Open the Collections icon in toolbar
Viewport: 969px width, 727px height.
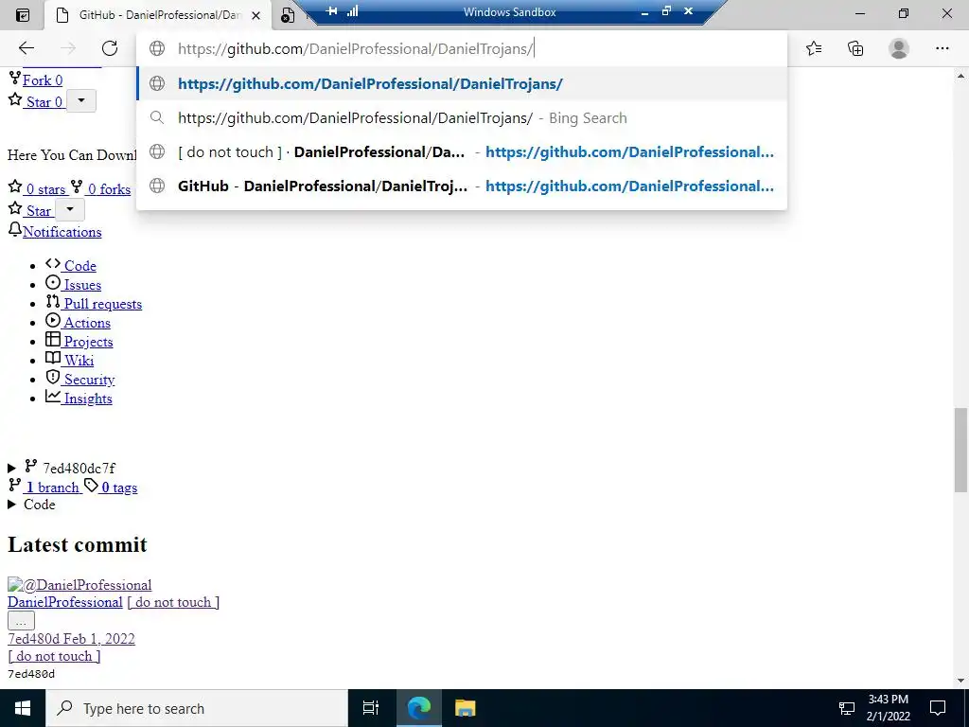click(x=855, y=48)
